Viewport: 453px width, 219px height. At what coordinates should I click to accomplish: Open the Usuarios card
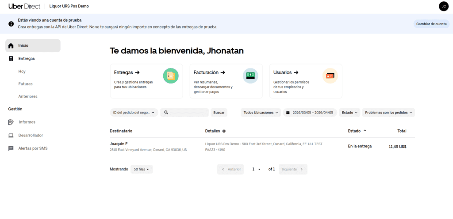[306, 81]
